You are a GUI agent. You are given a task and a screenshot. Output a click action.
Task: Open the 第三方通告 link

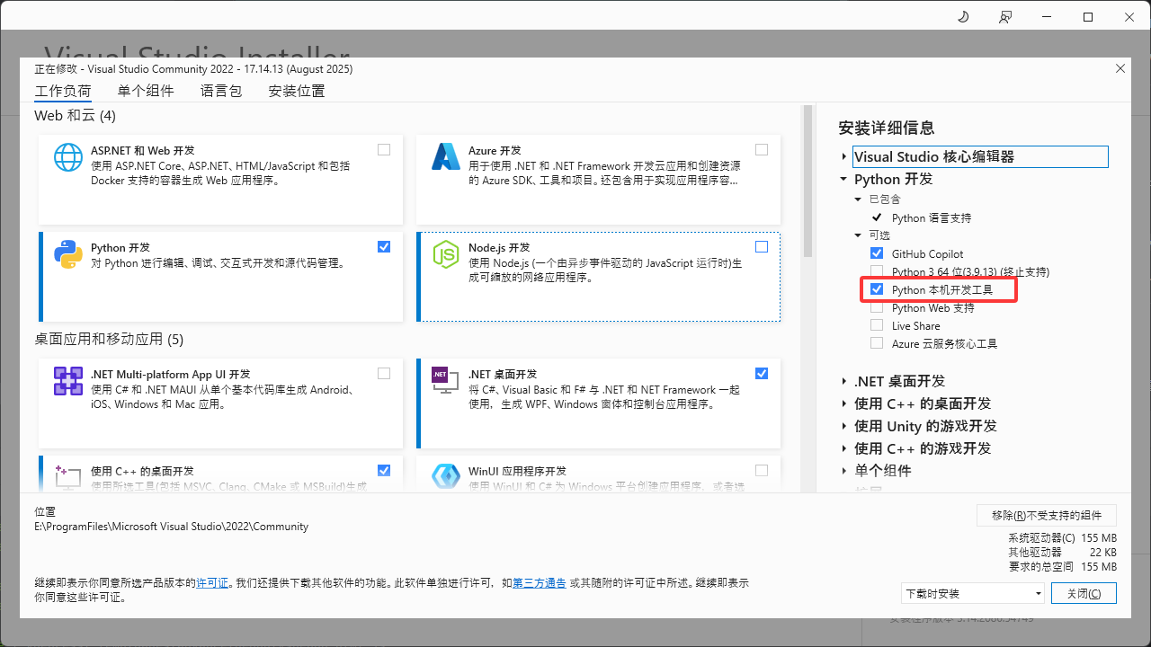pyautogui.click(x=540, y=583)
